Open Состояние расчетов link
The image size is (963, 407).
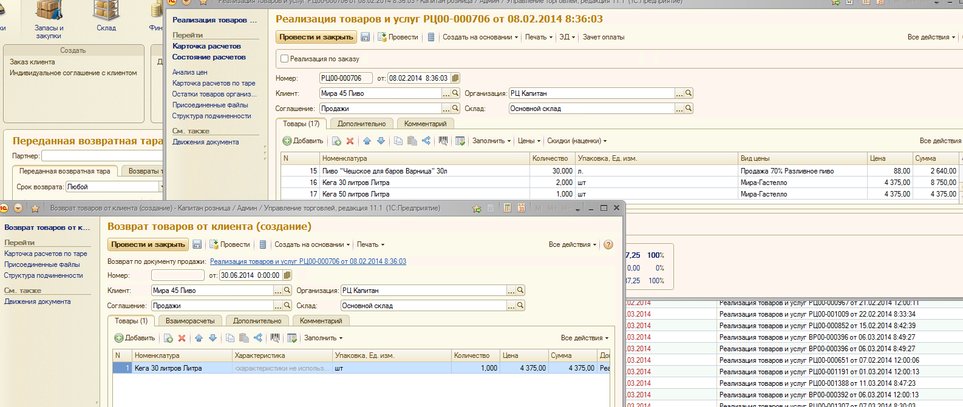(209, 57)
